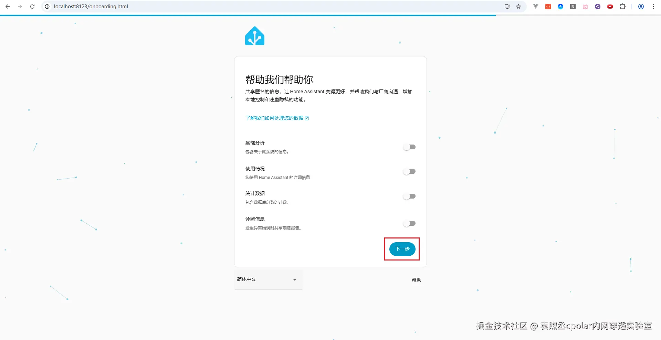Open the 了解我们如何处理您的数据 link
661x340 pixels.
point(277,118)
